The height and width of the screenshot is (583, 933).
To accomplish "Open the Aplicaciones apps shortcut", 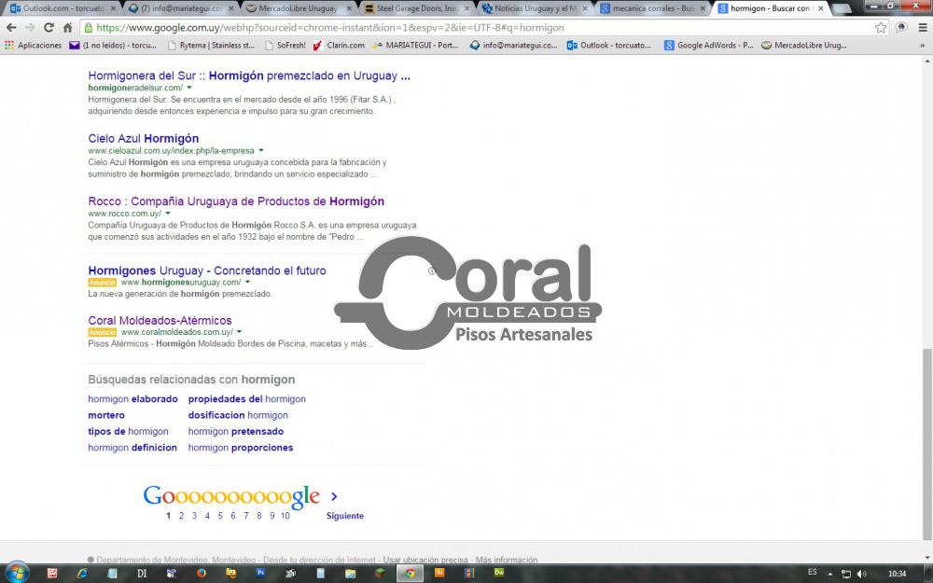I will tap(34, 45).
